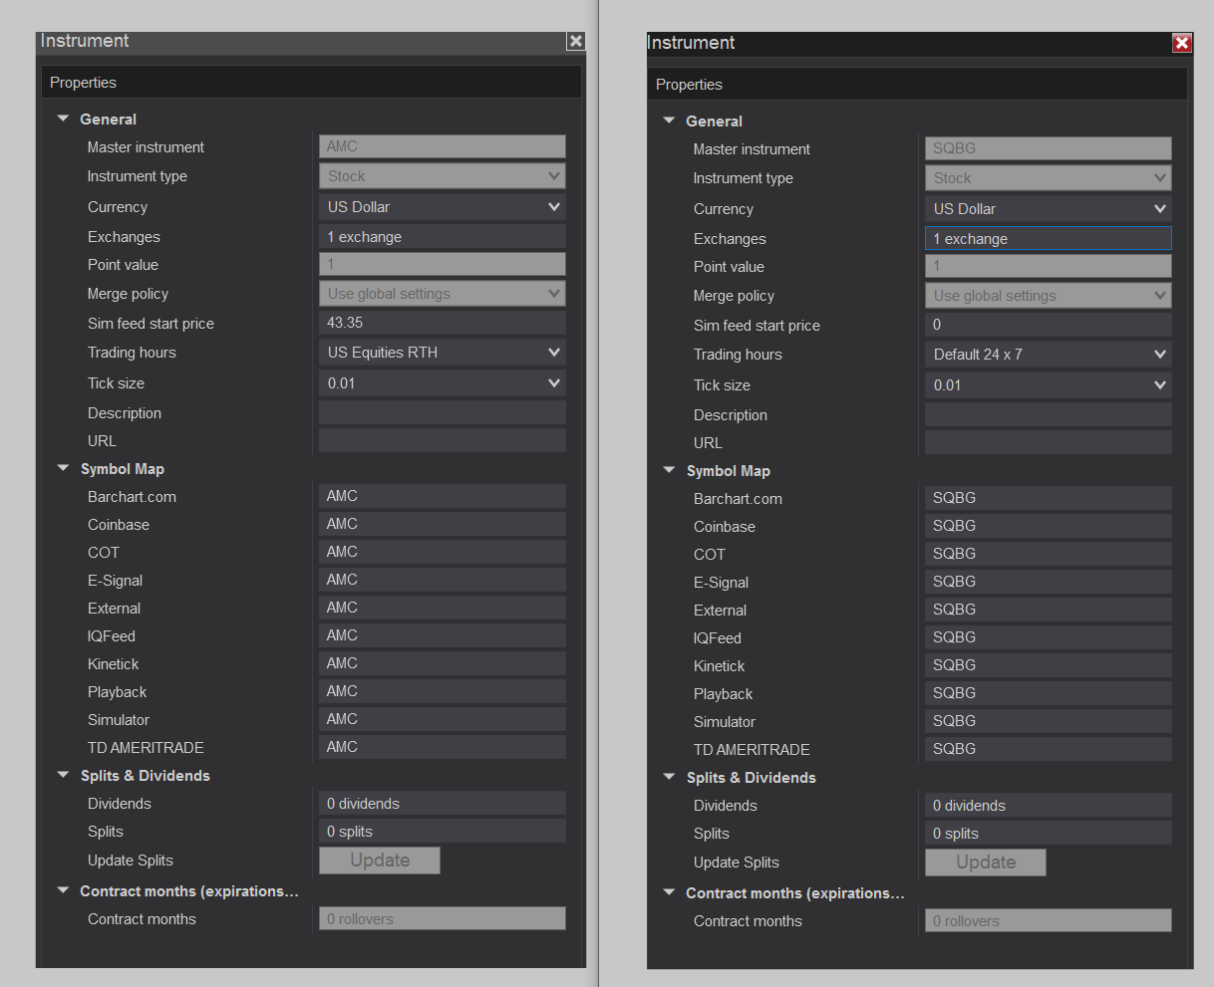The width and height of the screenshot is (1214, 987).
Task: Click Update splits button in AMC window
Action: 380,861
